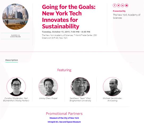Click the Promotional Partners heading

click(64, 114)
